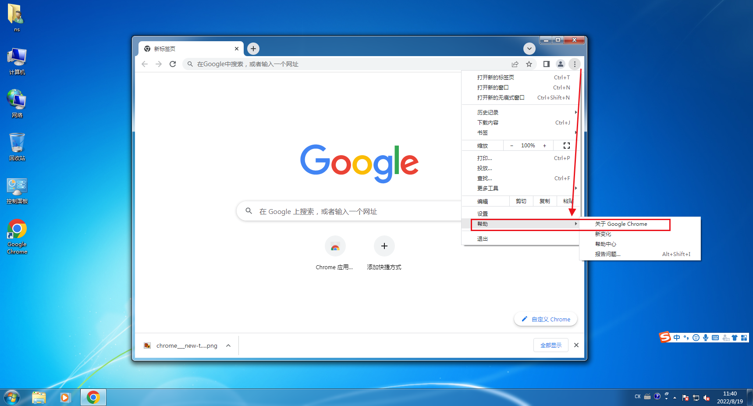The height and width of the screenshot is (406, 753).
Task: Click the share page icon
Action: [x=515, y=64]
